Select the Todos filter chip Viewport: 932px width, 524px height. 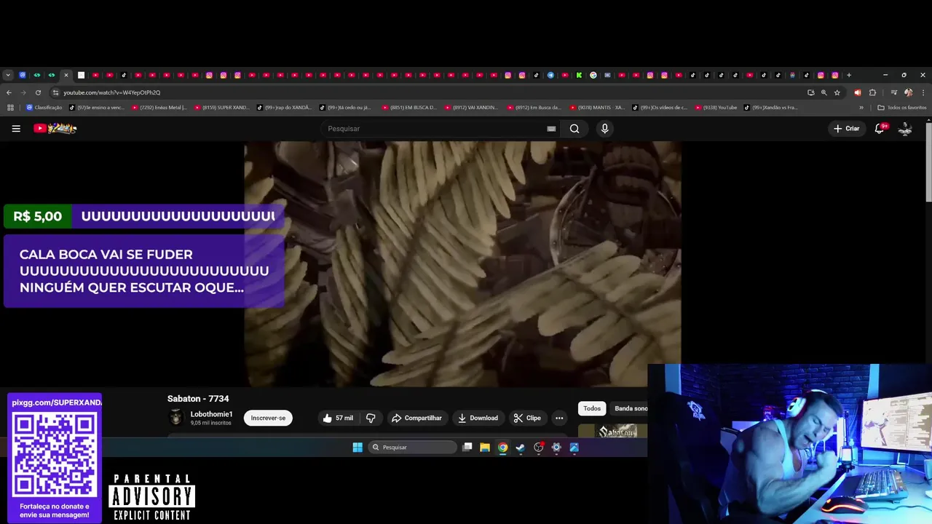(x=592, y=409)
